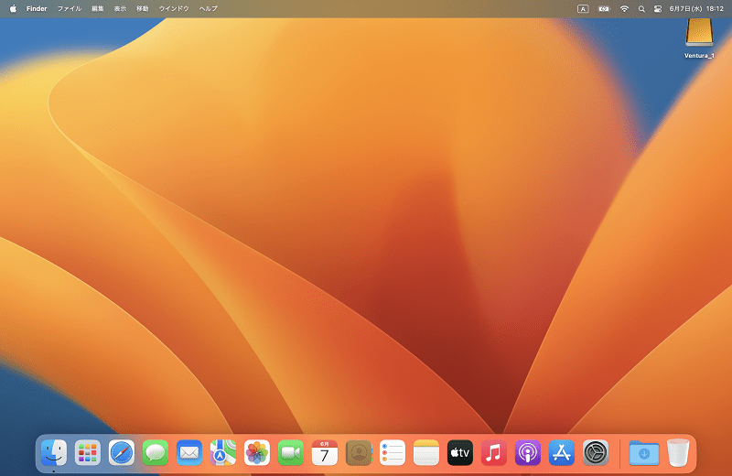The width and height of the screenshot is (732, 476).
Task: Open the Messages app in the Dock
Action: tap(156, 452)
